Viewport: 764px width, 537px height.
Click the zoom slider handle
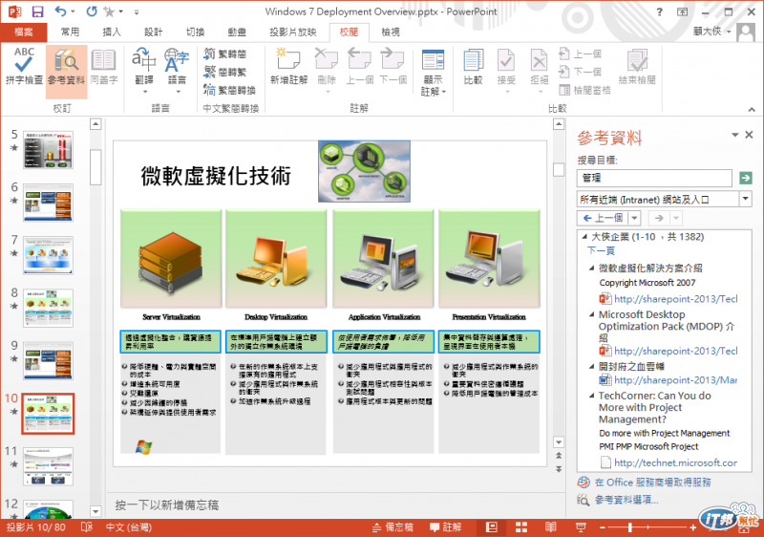[630, 527]
